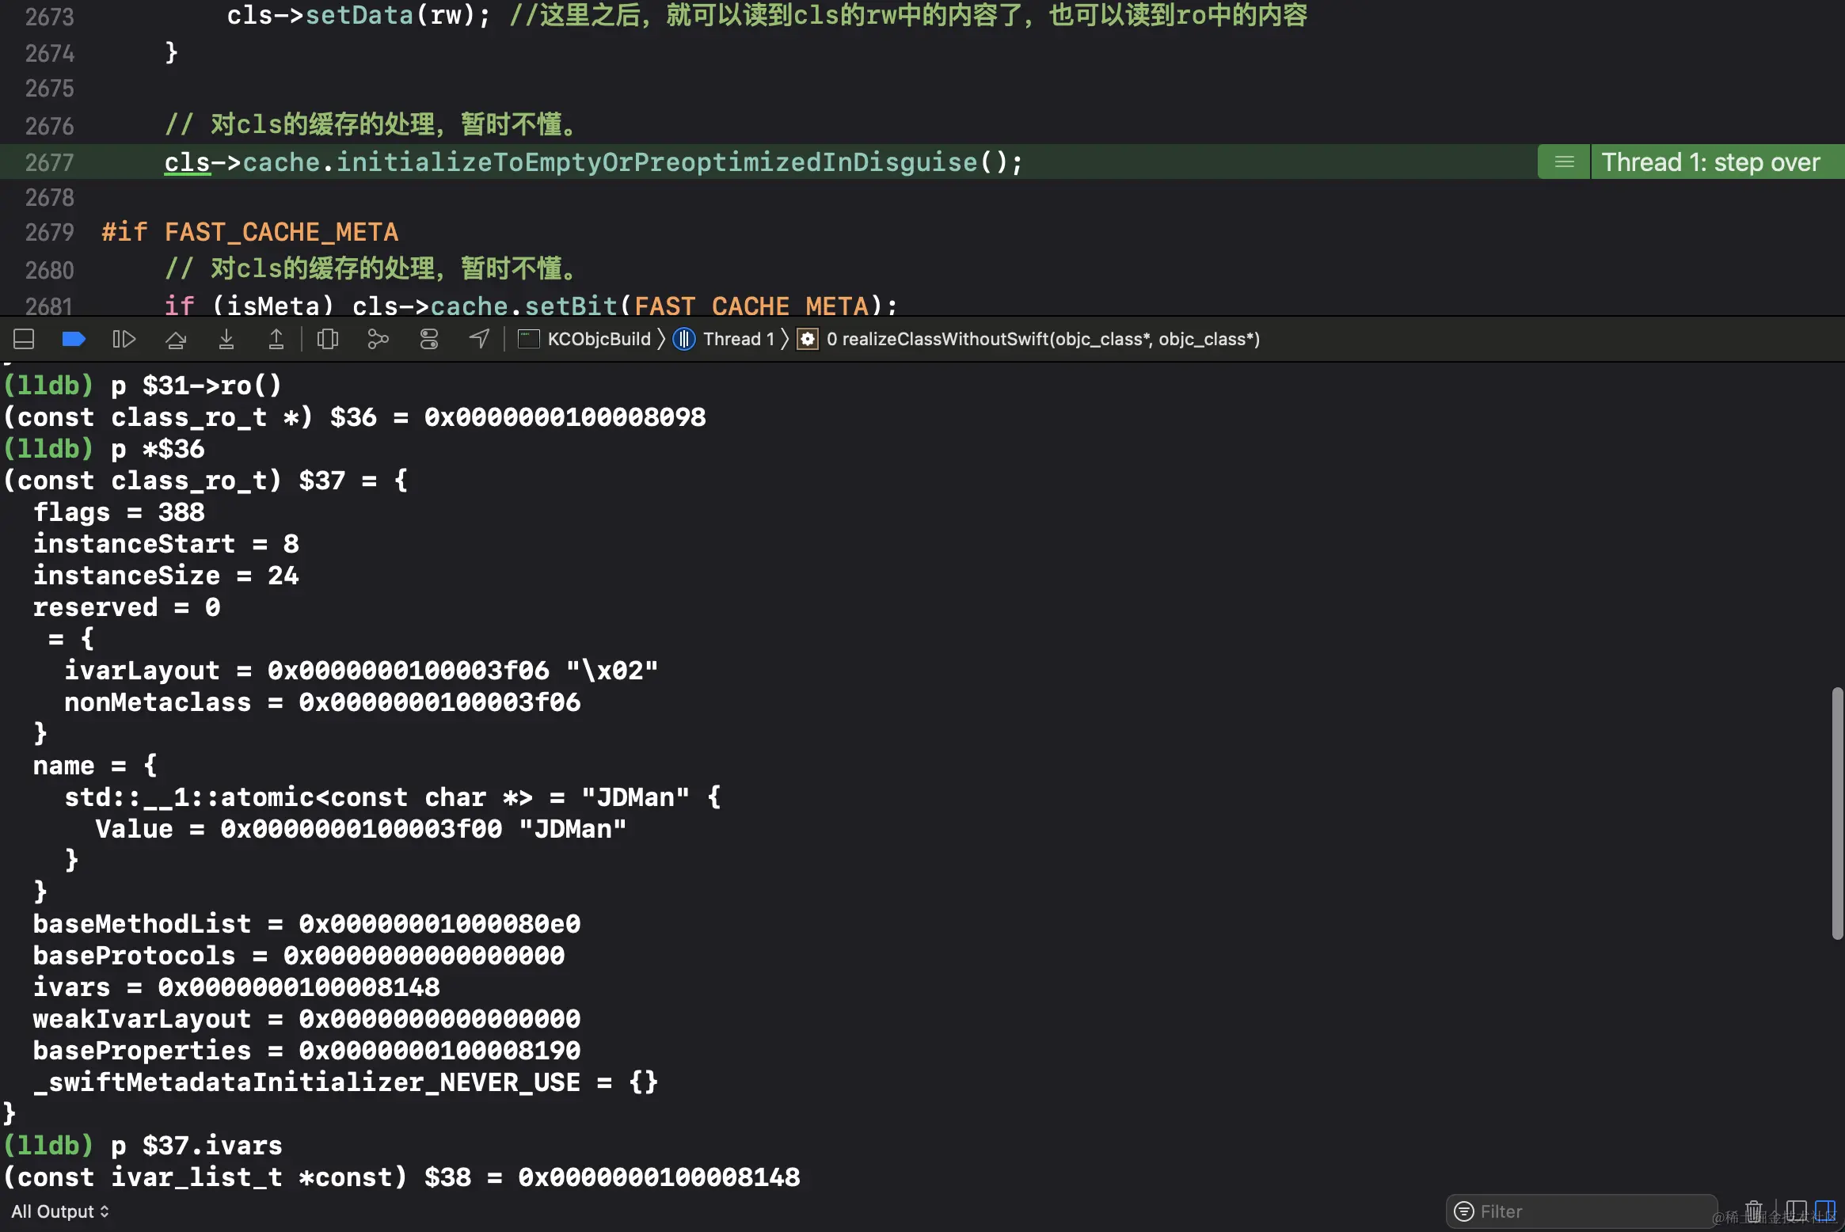Click 'instanceSize = 24' output line
Viewport: 1845px width, 1232px height.
pos(166,576)
